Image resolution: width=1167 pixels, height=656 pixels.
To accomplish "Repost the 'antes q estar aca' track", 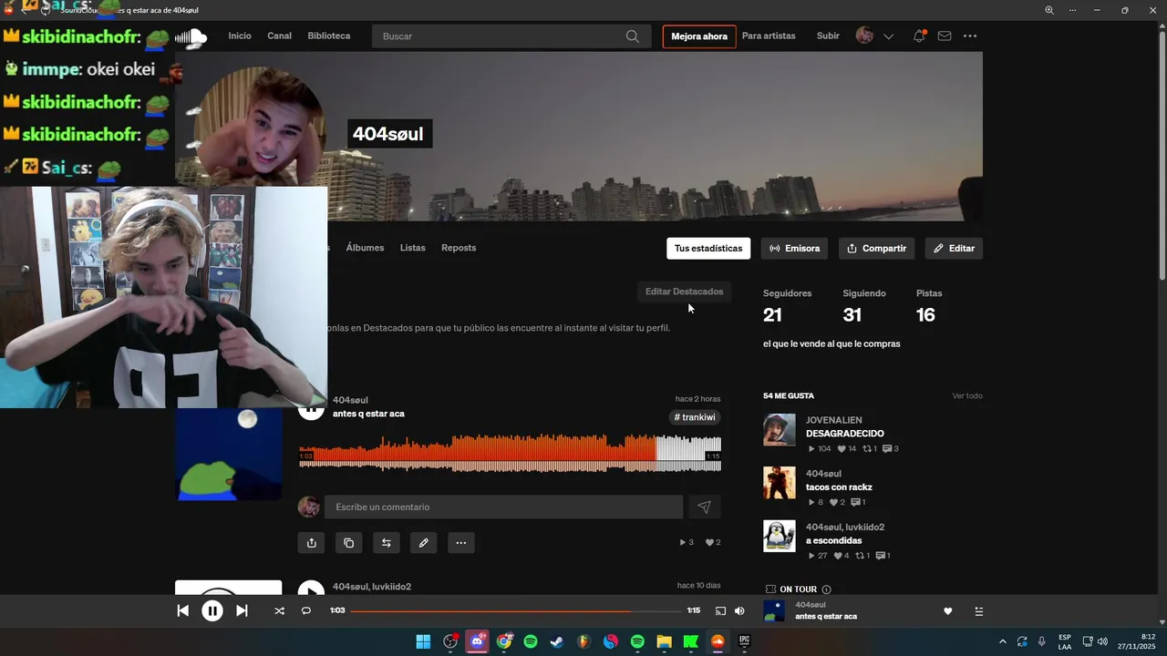I will point(386,543).
